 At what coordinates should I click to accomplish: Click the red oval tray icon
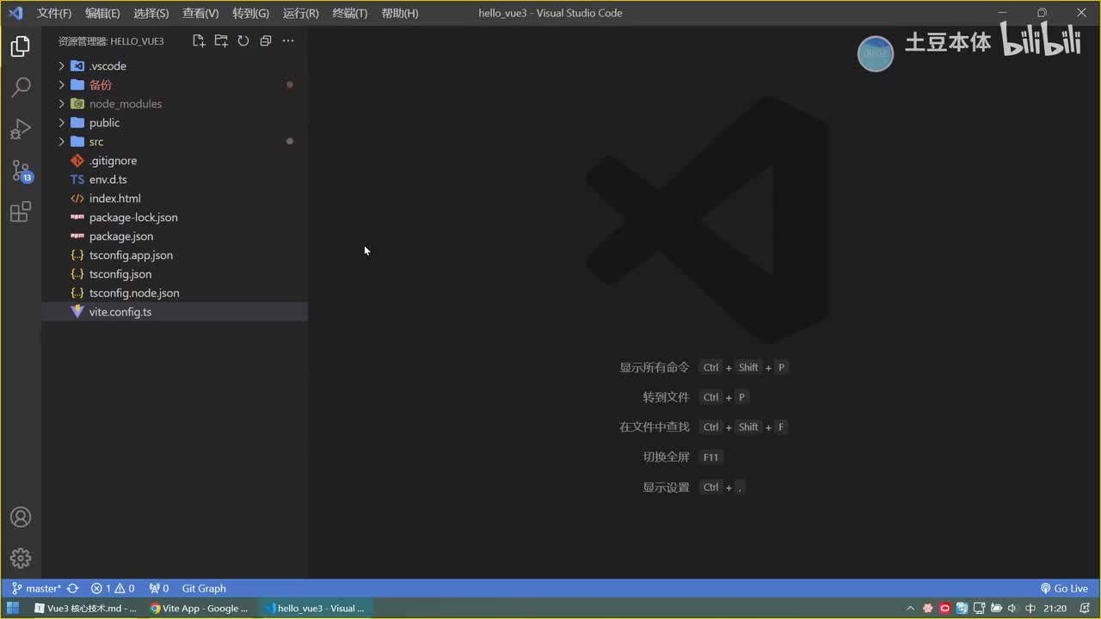click(x=944, y=609)
